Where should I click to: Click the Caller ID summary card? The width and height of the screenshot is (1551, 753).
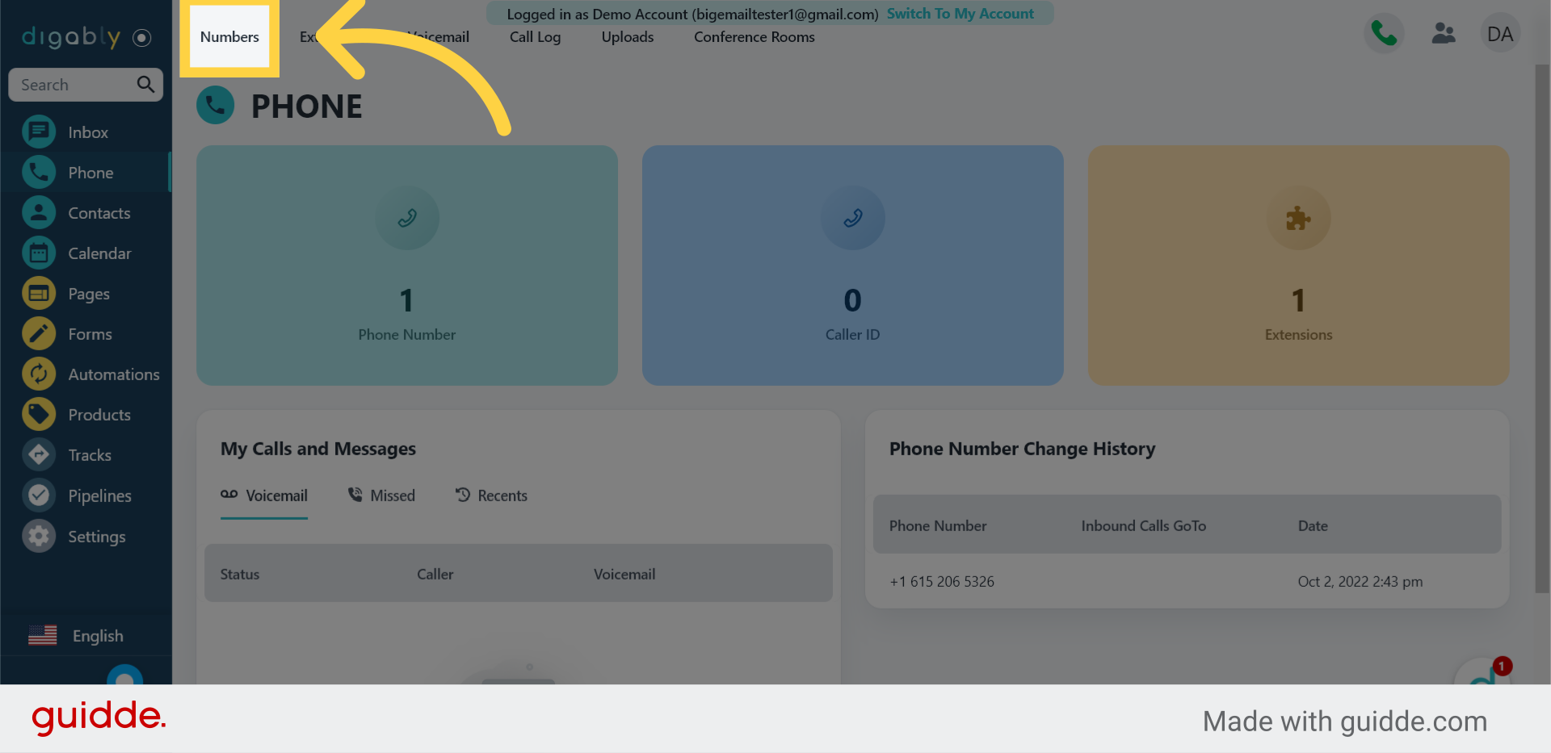(852, 265)
